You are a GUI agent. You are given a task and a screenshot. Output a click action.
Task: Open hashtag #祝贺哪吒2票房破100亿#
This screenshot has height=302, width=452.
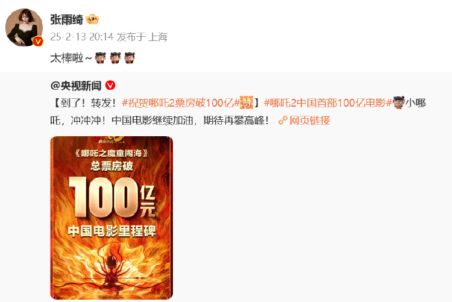click(x=181, y=102)
